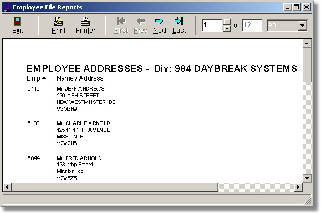Click the Mission, dd line
This screenshot has height=214, width=321.
[70, 171]
